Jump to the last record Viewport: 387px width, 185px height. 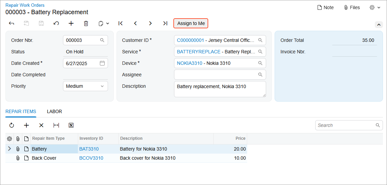tap(165, 23)
